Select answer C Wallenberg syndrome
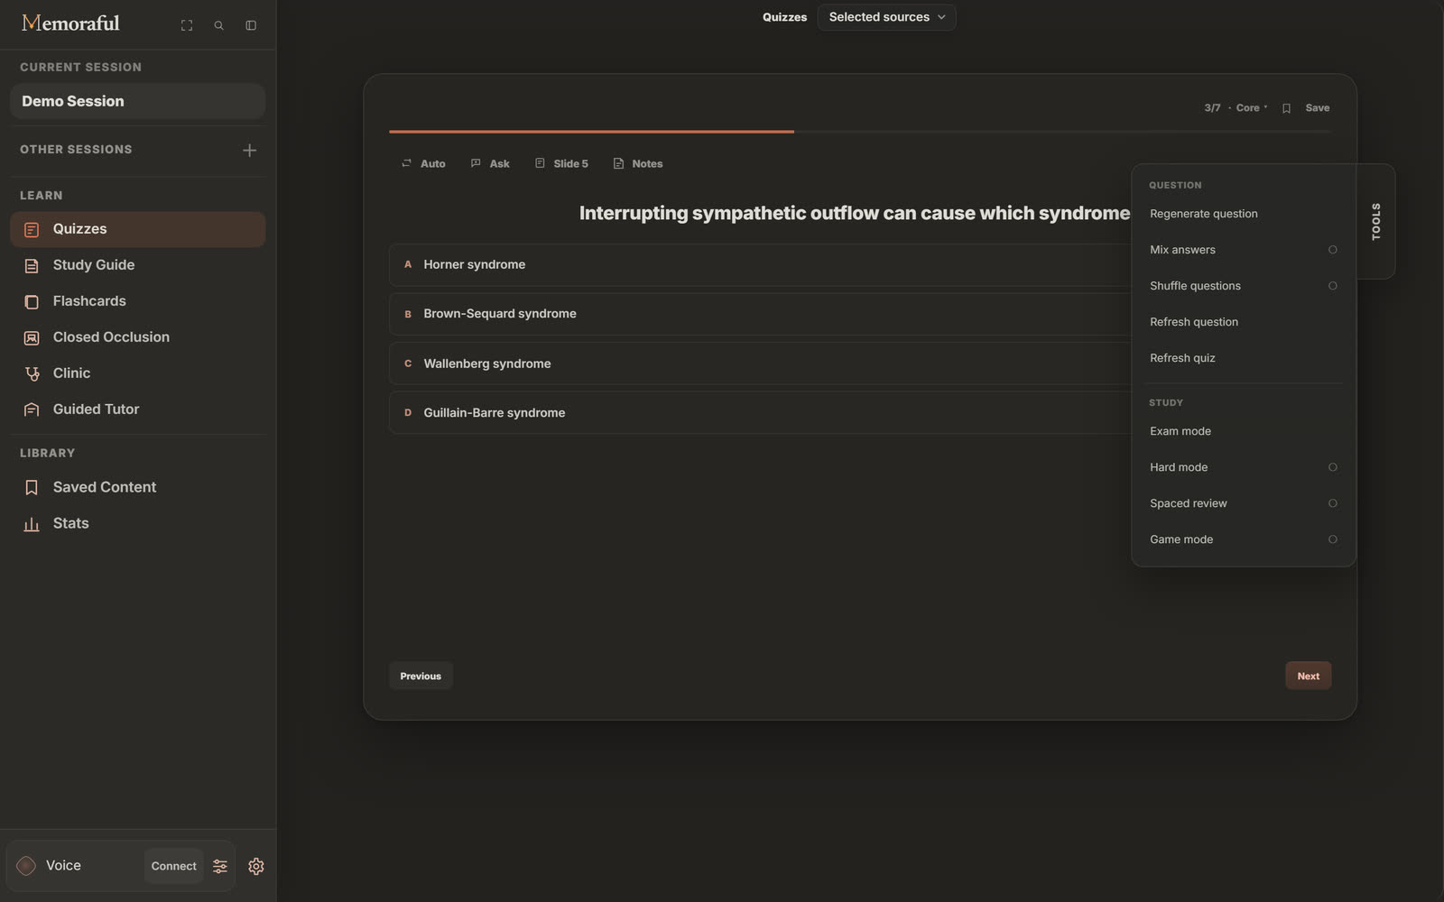The image size is (1444, 902). 760,364
